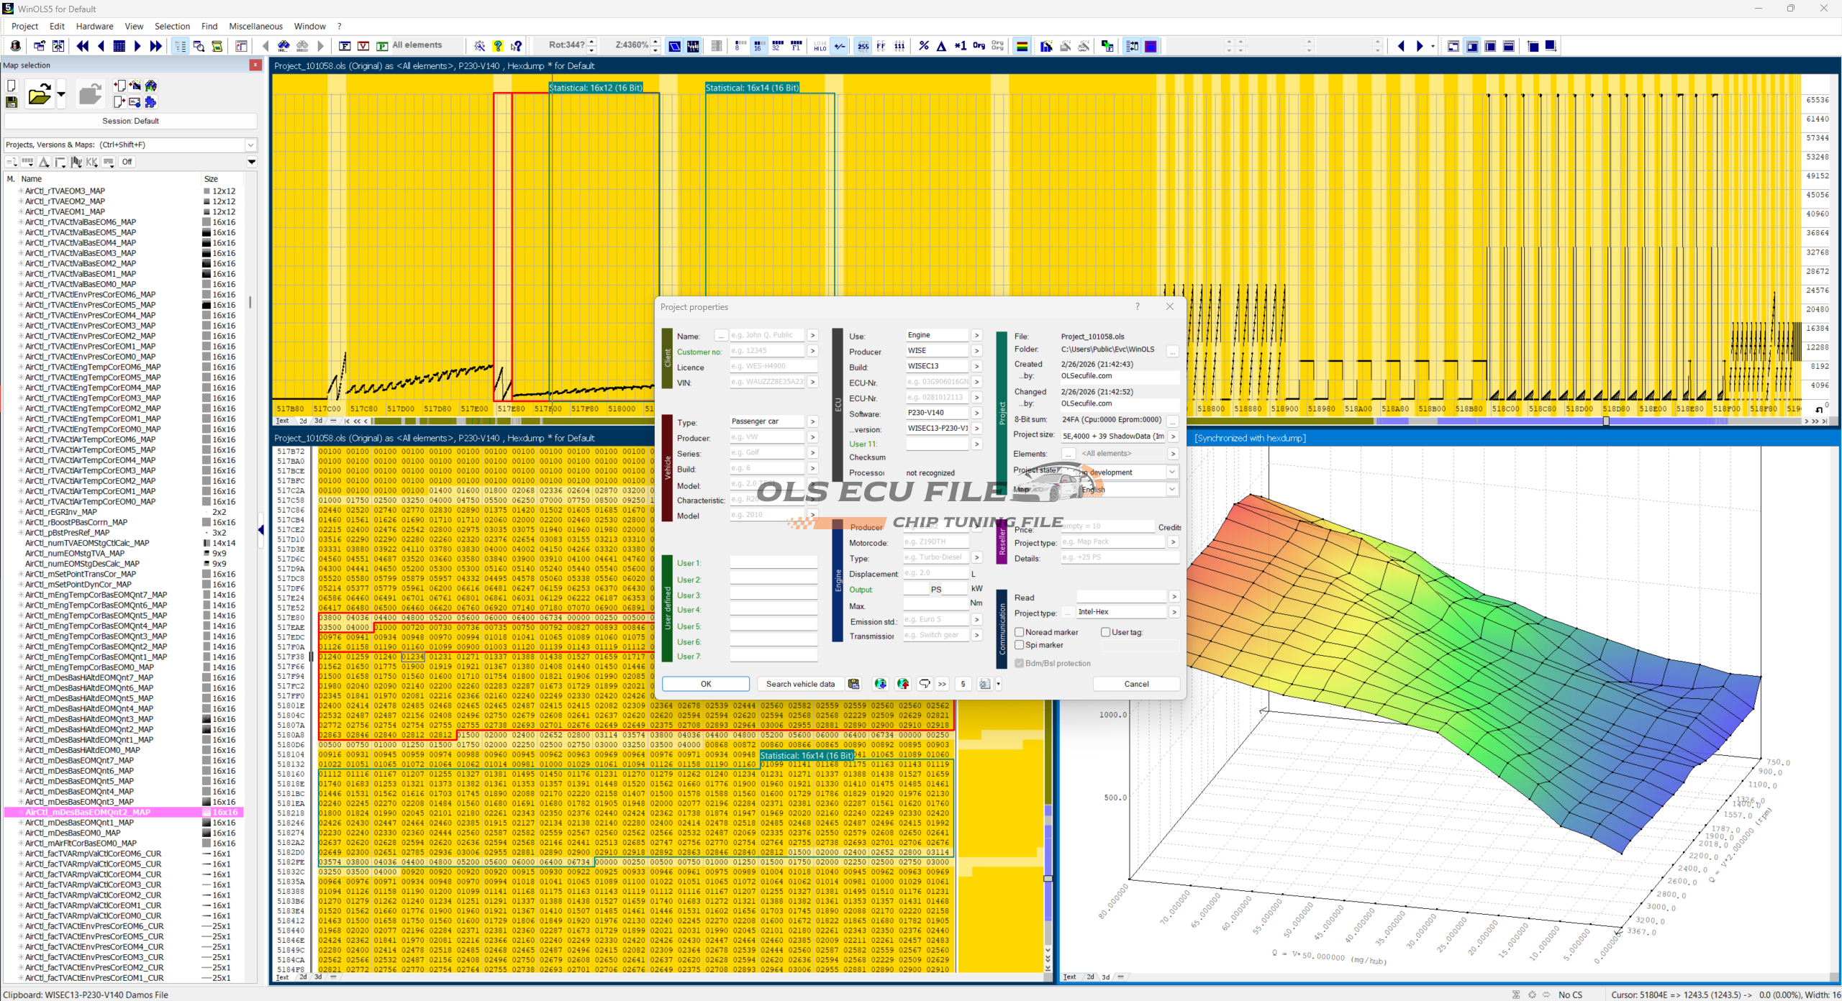The width and height of the screenshot is (1842, 1001).
Task: Enable the Noread marker checkbox
Action: (1020, 632)
